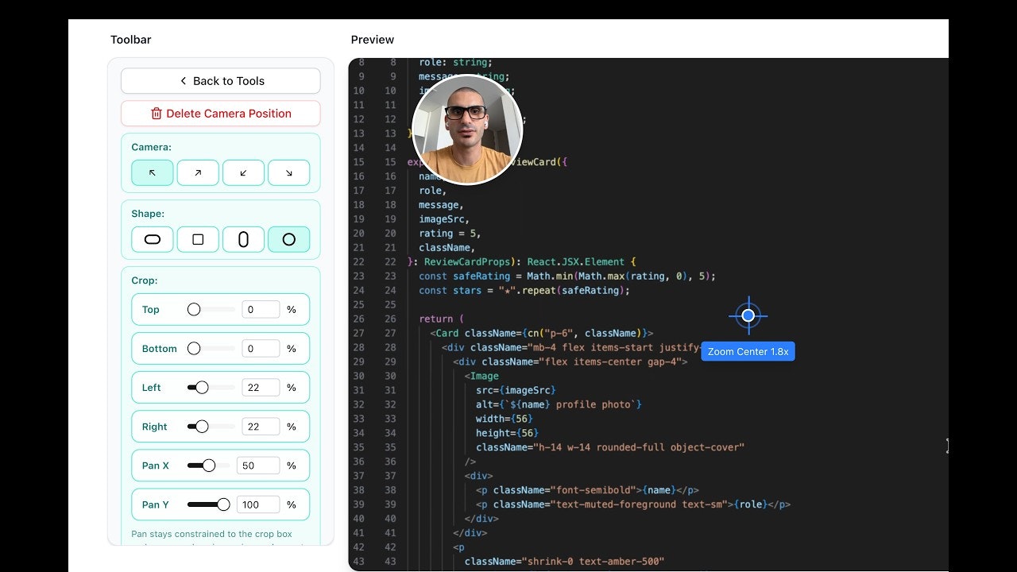Click the Camera: section label
1017x572 pixels.
[x=152, y=147]
